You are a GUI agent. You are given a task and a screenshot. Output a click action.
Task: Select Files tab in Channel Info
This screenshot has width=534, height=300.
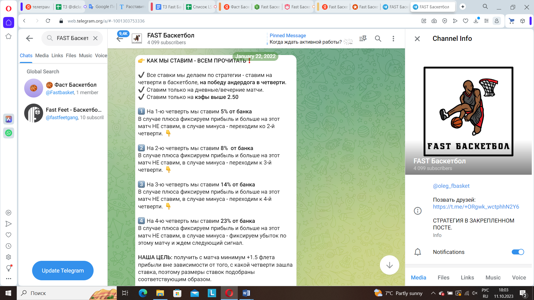click(443, 277)
